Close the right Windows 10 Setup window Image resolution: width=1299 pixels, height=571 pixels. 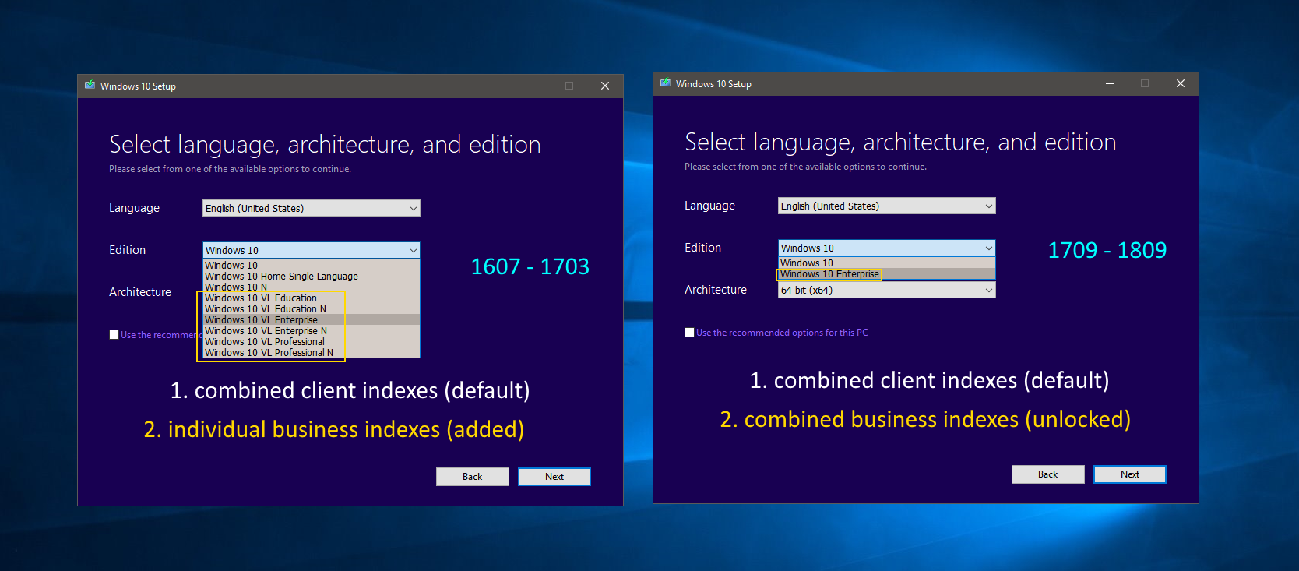coord(1180,83)
